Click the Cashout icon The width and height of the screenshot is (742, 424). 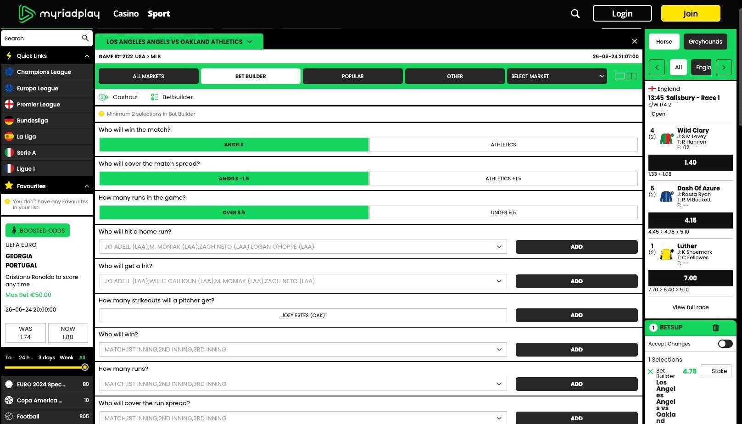point(104,97)
